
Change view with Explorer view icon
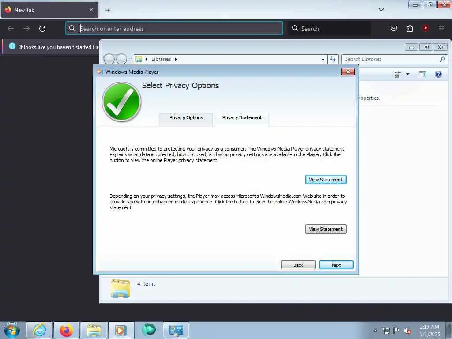(x=398, y=74)
